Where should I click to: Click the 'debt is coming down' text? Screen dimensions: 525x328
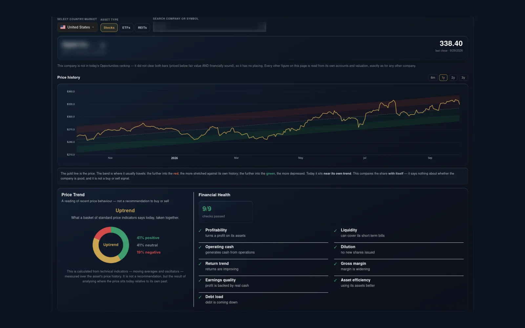click(221, 302)
